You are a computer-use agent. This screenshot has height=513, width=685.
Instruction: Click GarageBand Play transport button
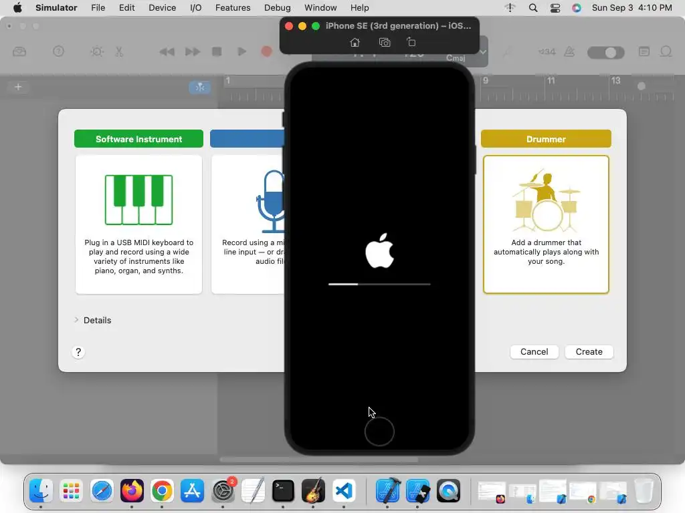241,51
